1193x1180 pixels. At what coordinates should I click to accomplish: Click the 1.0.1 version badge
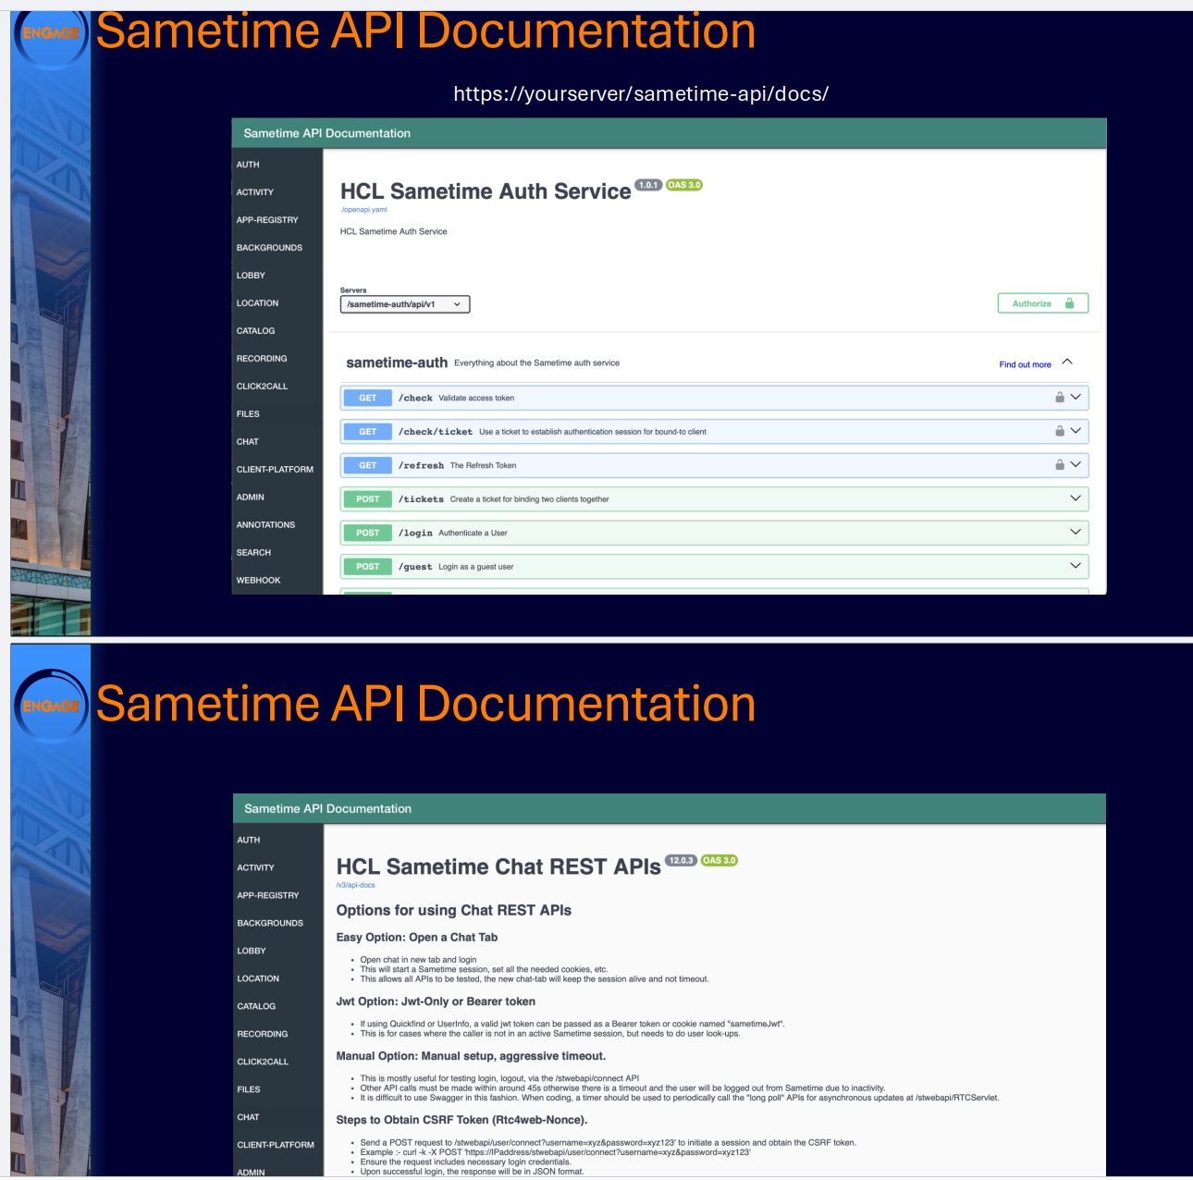coord(648,185)
